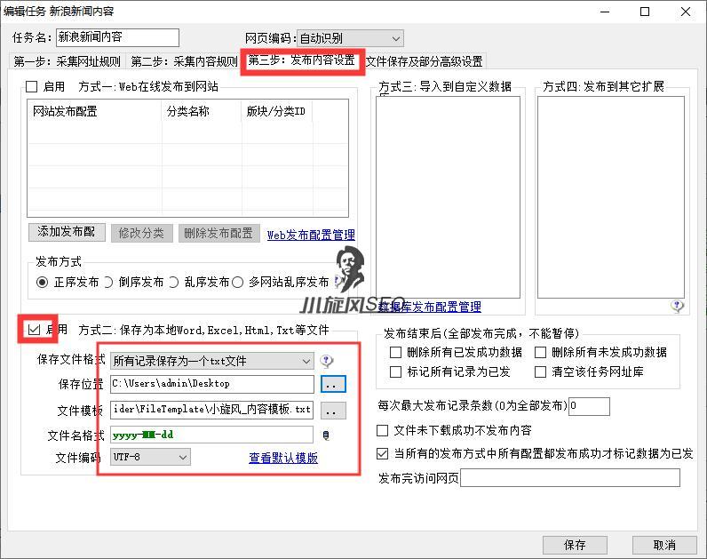Click the 取消 button
The height and width of the screenshot is (559, 707).
(664, 545)
